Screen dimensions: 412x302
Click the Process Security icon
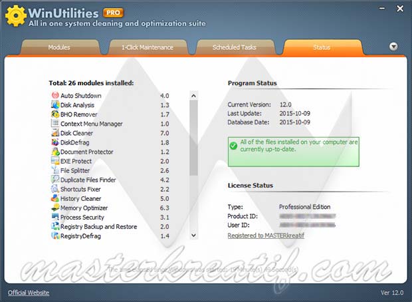55,217
